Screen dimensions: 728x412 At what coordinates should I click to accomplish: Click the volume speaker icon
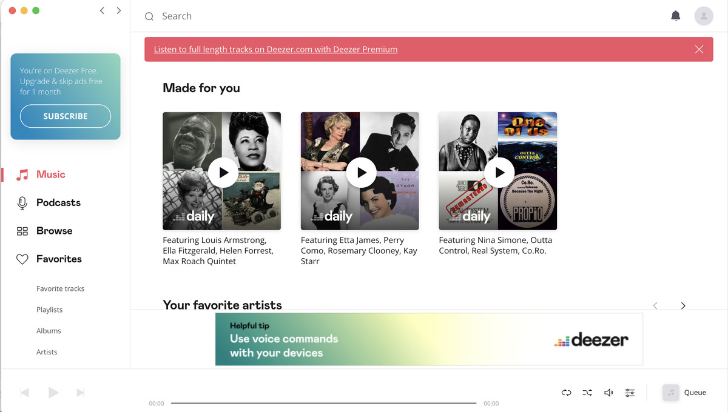(608, 393)
